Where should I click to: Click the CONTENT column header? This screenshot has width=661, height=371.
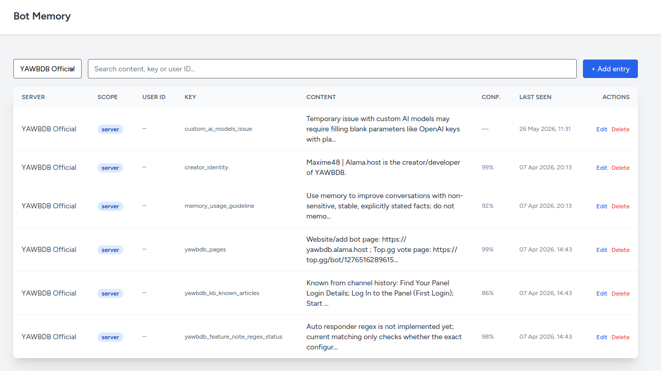pyautogui.click(x=321, y=97)
